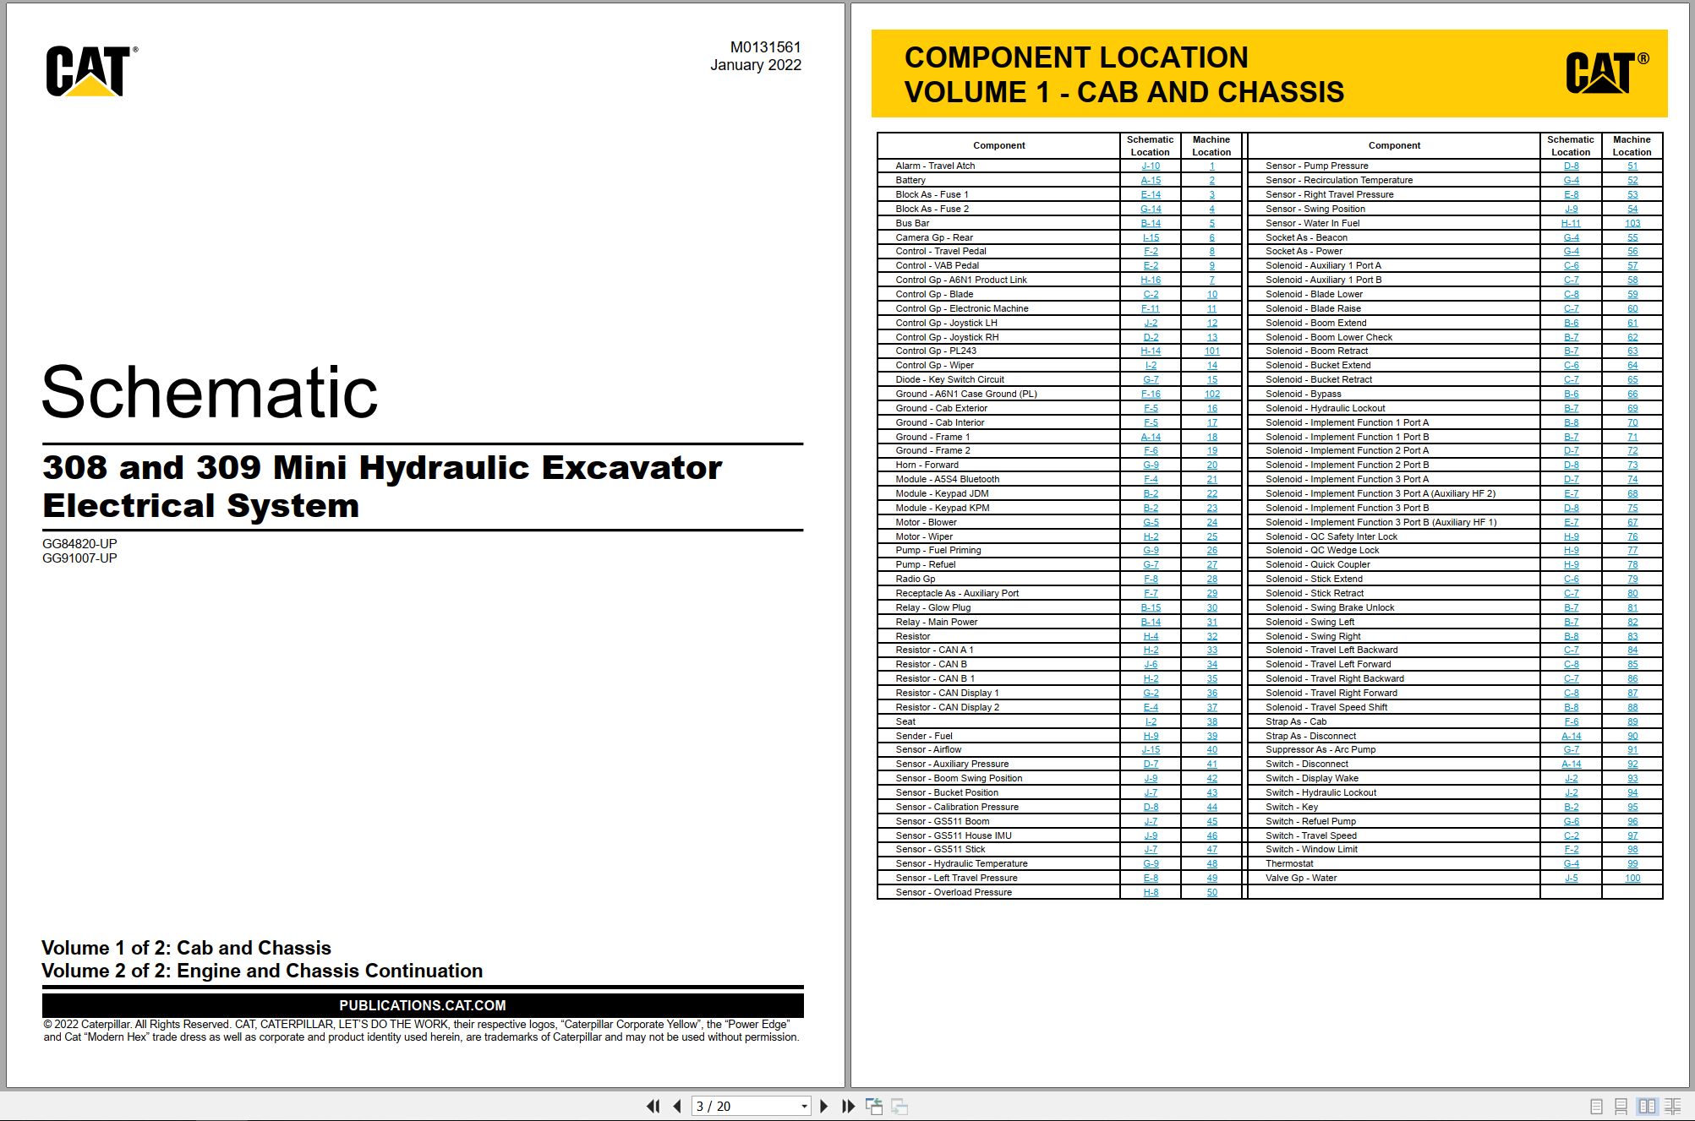Image resolution: width=1695 pixels, height=1121 pixels.
Task: Click serial prefix text GG91007-UP
Action: 79,558
